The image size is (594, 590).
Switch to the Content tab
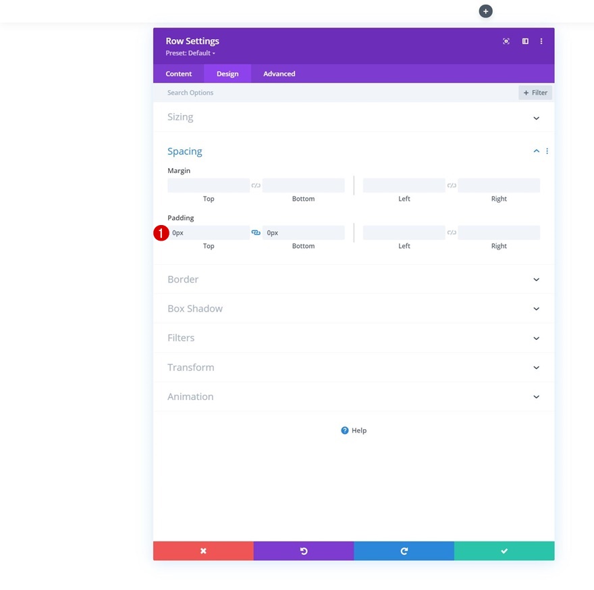pos(178,74)
